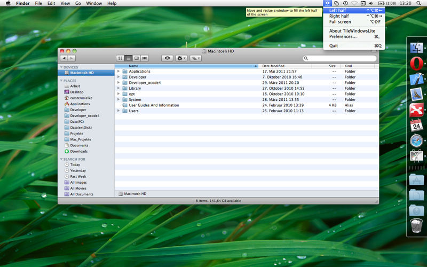The image size is (427, 267).
Task: Open Downloads stack in the Dock
Action: tap(416, 210)
